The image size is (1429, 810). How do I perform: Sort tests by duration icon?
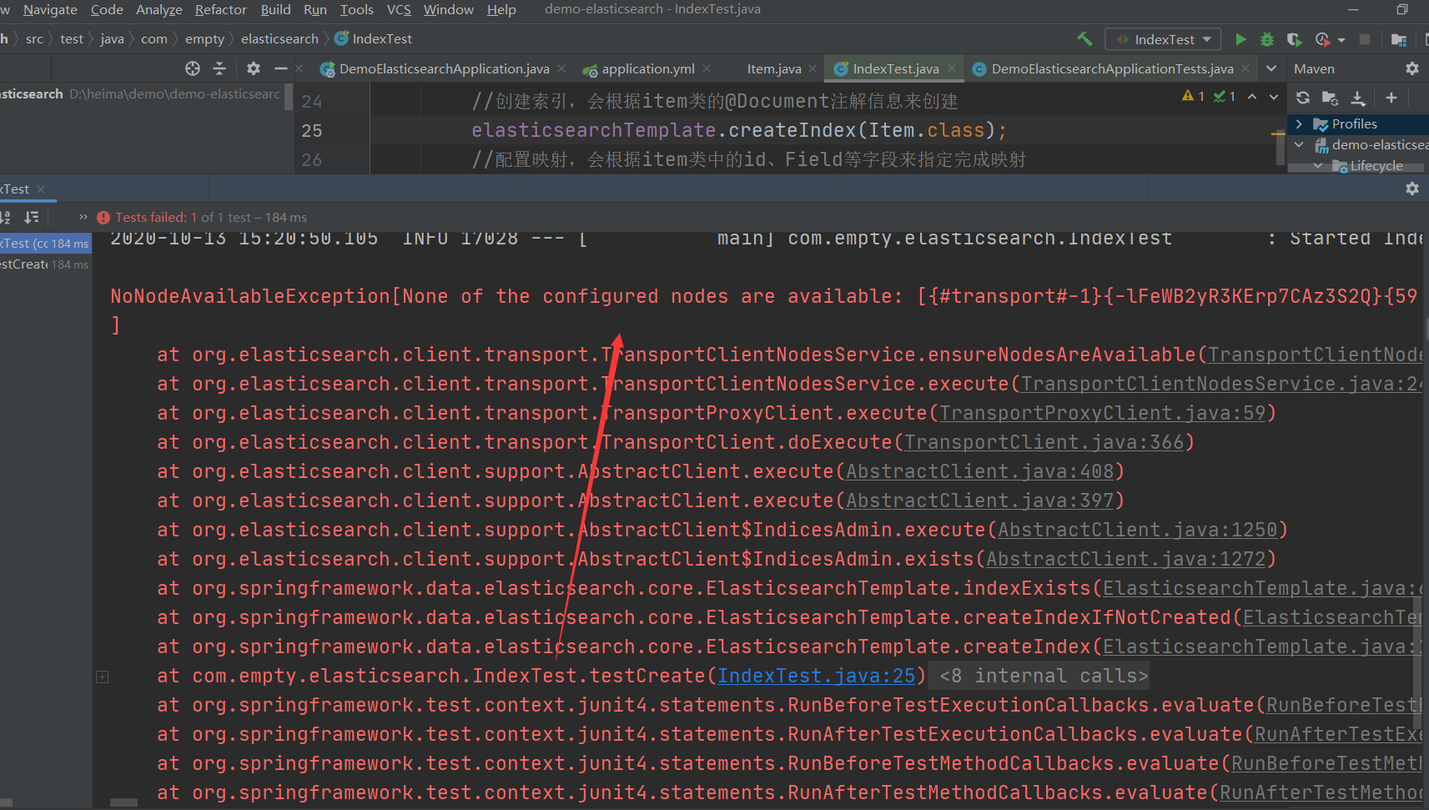(x=32, y=217)
